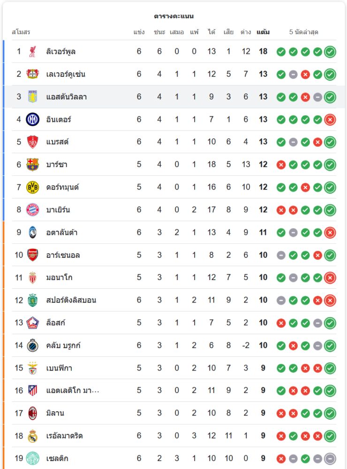Click the ตารางคะแนน table title
The image size is (347, 469).
tap(173, 16)
